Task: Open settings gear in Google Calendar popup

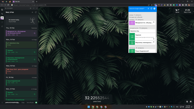Action: [154, 9]
